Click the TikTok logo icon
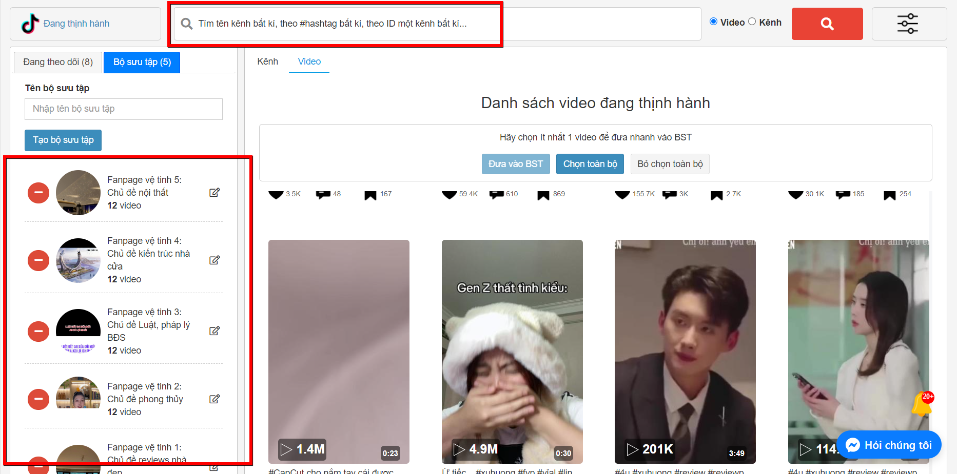957x474 pixels. [30, 24]
